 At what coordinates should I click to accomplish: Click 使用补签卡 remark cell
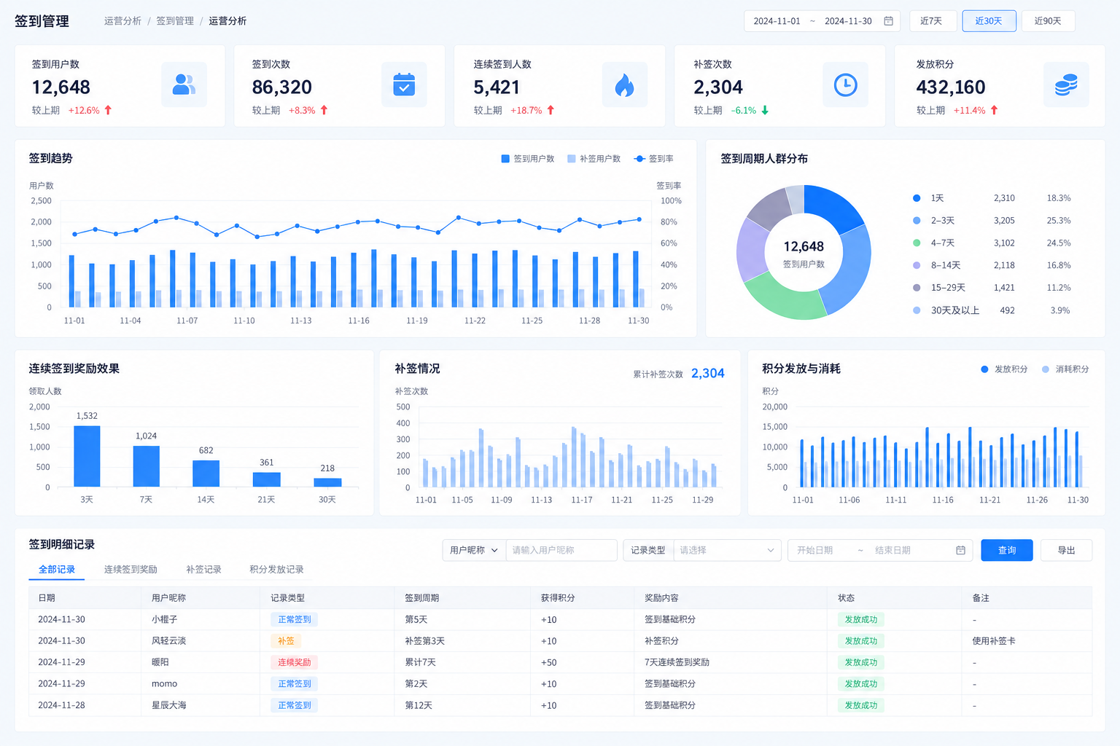pos(994,641)
